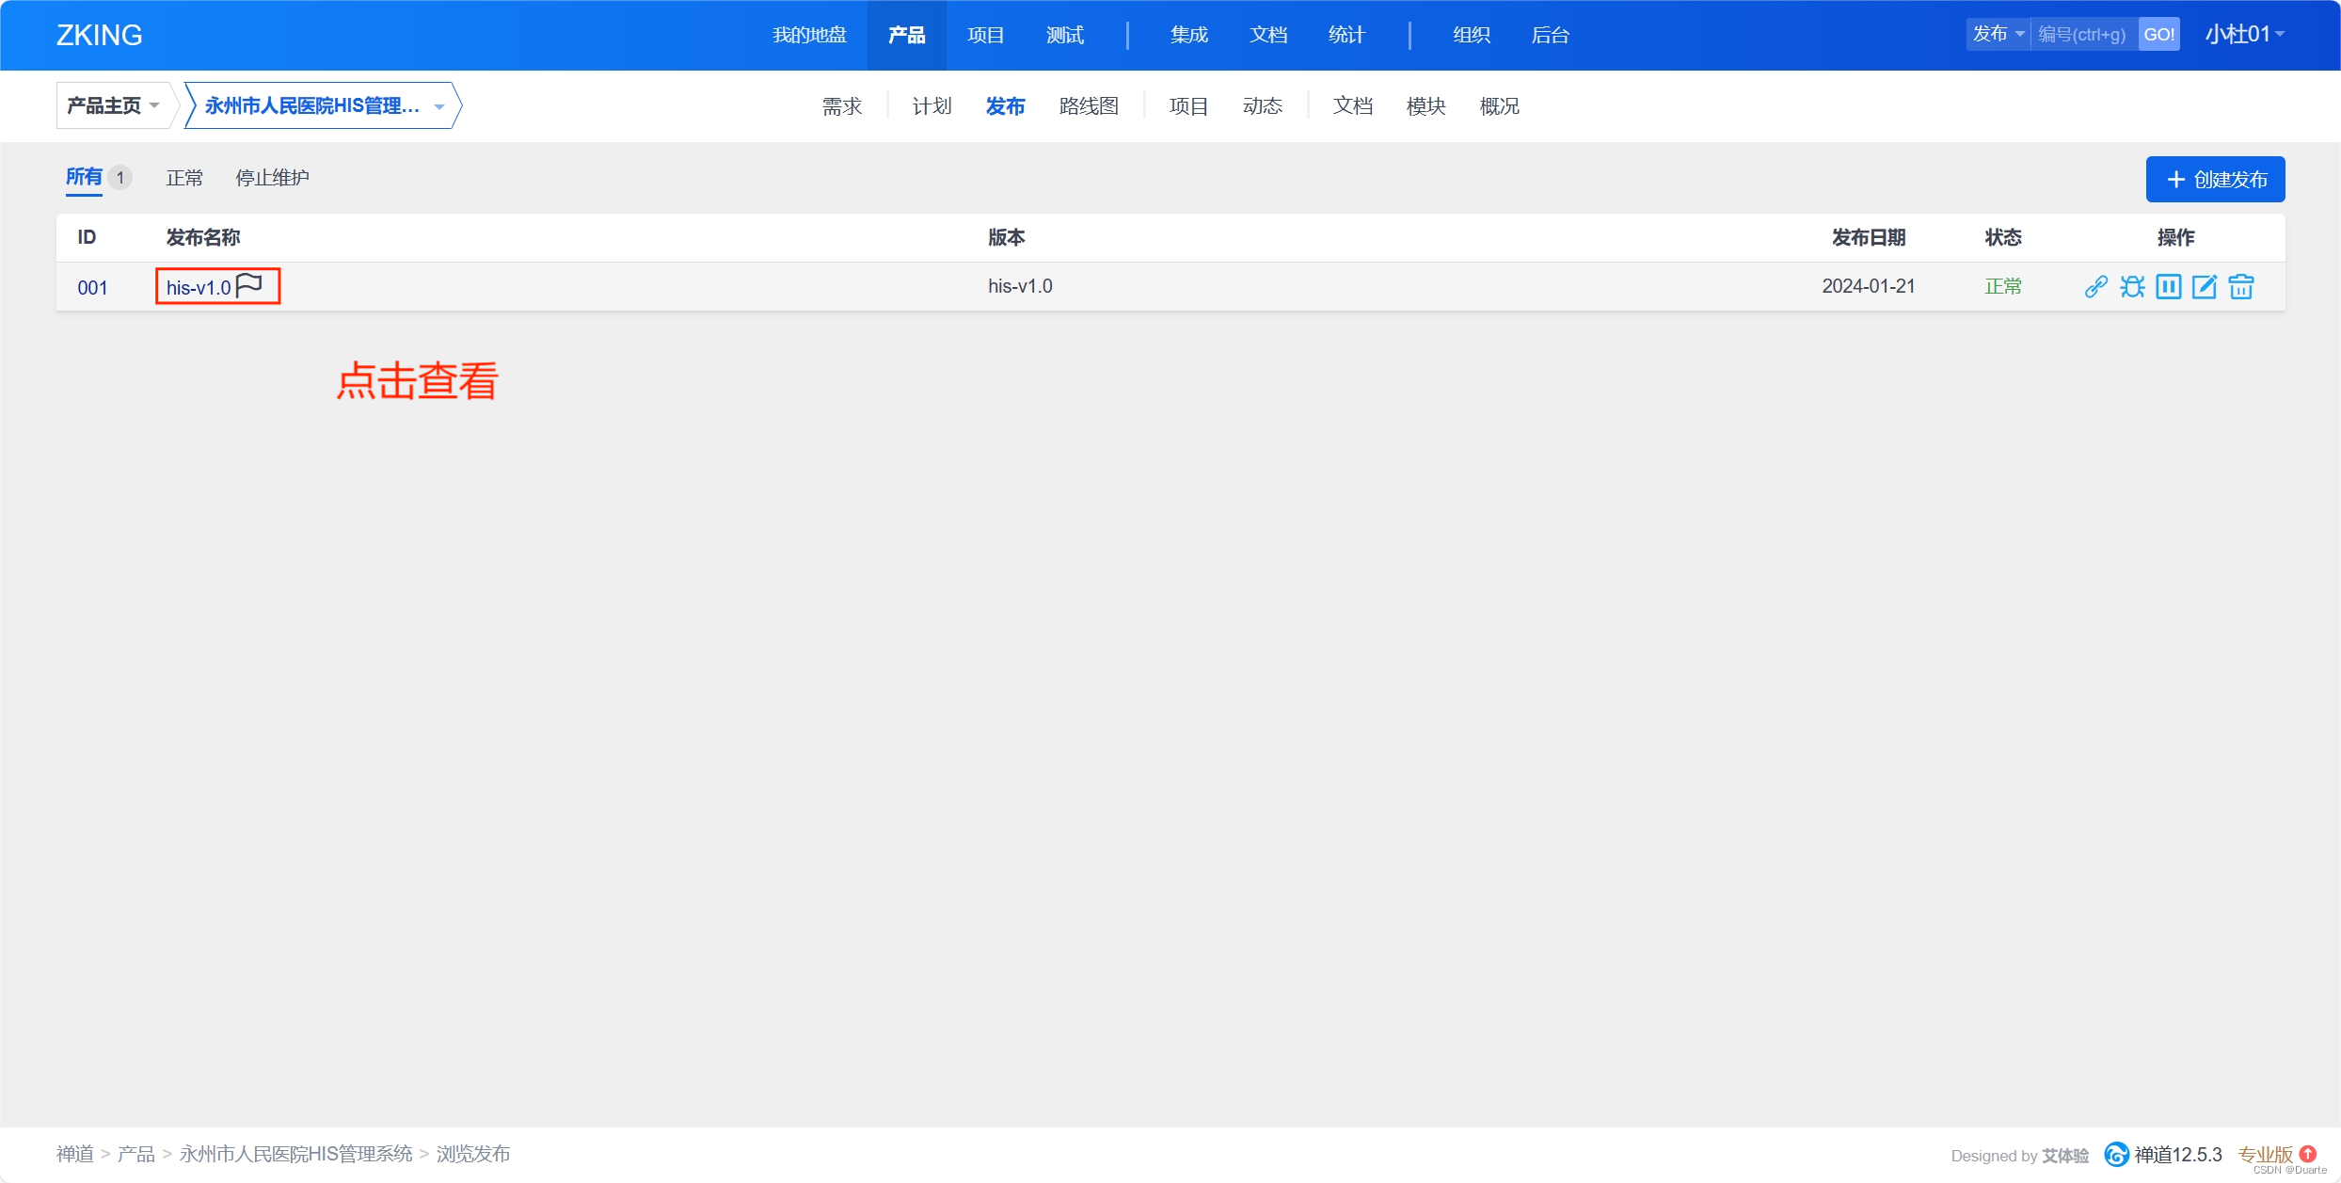Click the delete release trash icon
The image size is (2341, 1183).
coord(2241,286)
